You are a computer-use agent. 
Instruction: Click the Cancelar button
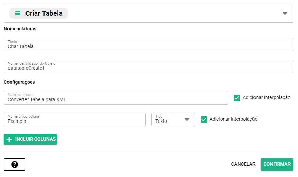coord(243,164)
